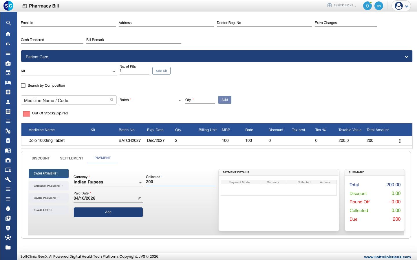Open the Quick Links dropdown
The image size is (417, 260).
[342, 5]
